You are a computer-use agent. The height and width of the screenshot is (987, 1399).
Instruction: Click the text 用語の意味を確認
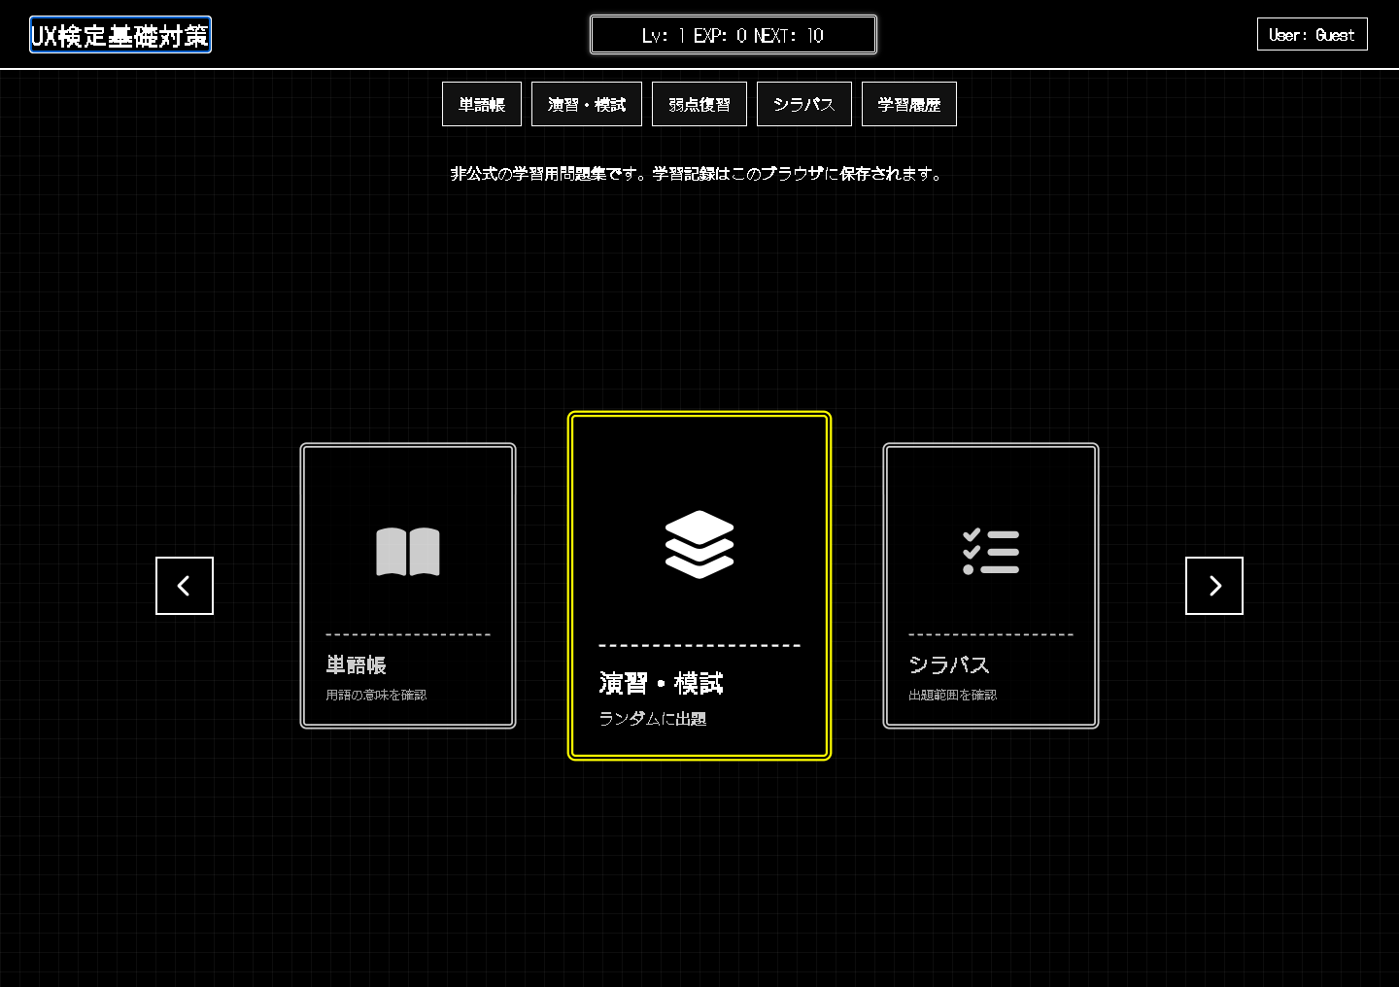tap(376, 695)
